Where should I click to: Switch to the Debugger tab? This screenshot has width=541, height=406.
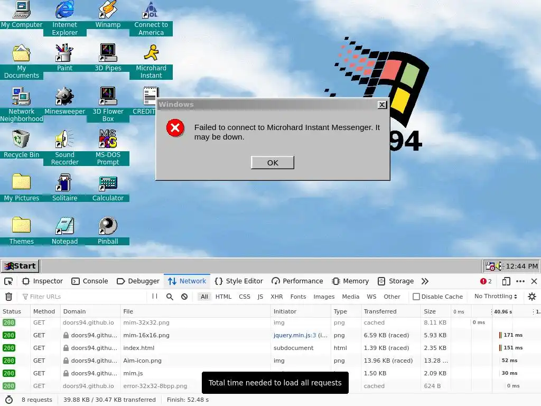tap(138, 281)
